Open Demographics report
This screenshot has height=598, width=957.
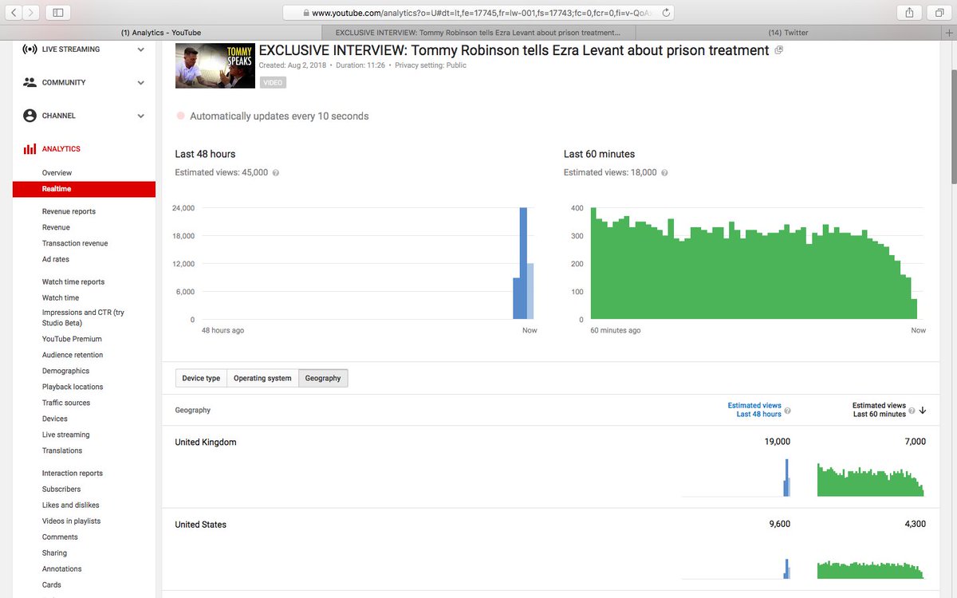[65, 371]
